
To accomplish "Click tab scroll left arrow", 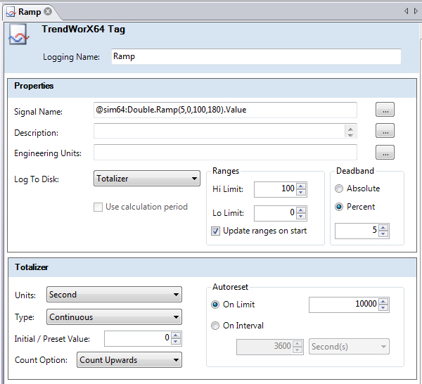I will click(406, 11).
